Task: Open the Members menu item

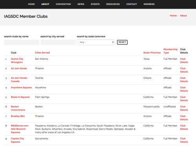Action: pyautogui.click(x=149, y=4)
